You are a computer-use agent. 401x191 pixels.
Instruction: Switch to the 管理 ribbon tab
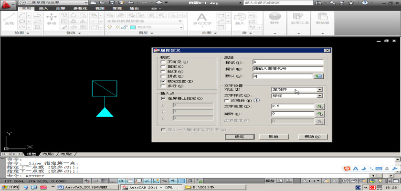(117, 9)
